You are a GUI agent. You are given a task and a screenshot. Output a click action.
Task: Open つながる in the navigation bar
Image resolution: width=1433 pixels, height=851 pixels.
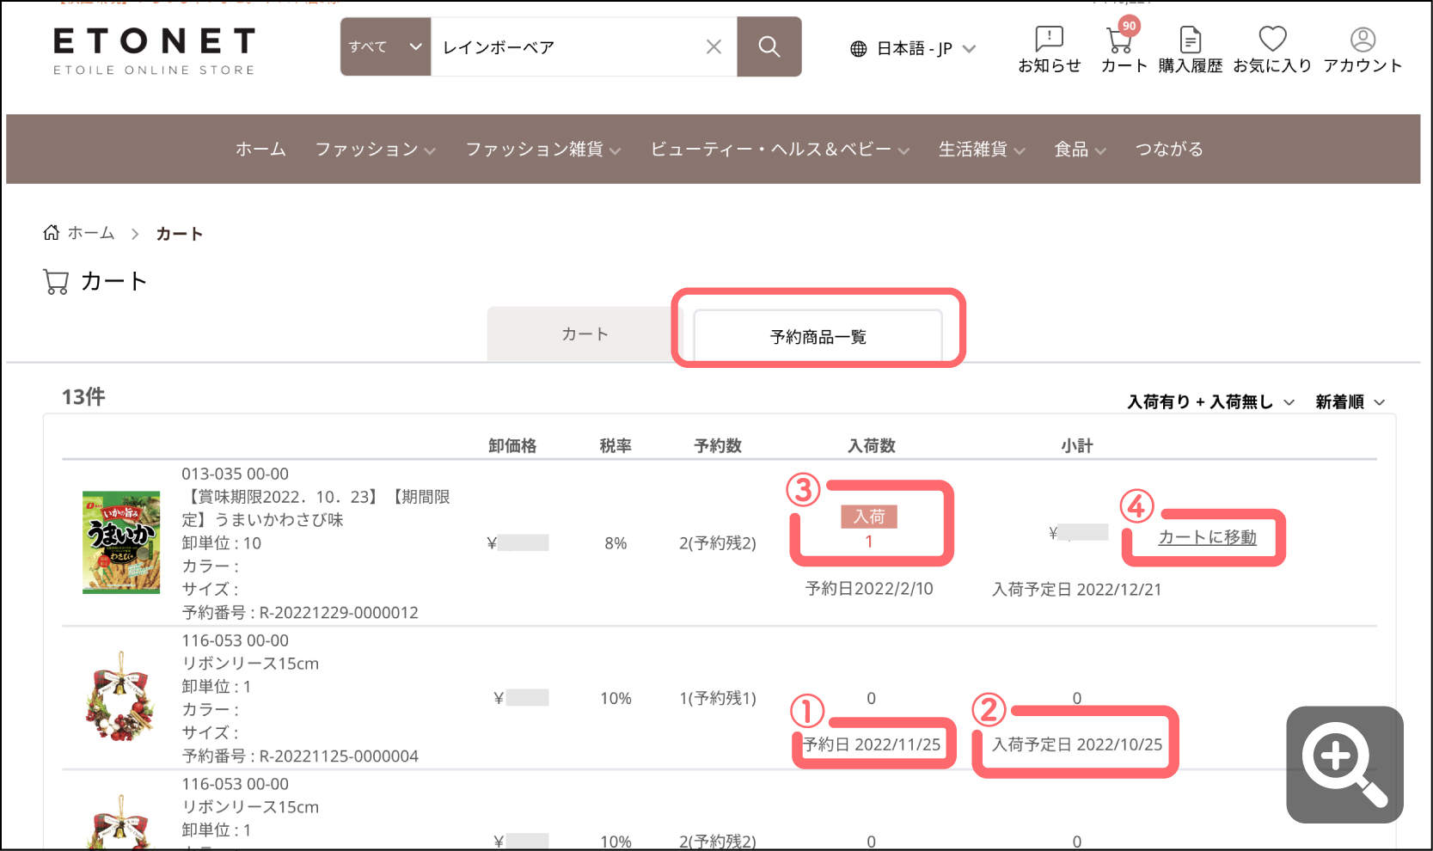click(1169, 149)
